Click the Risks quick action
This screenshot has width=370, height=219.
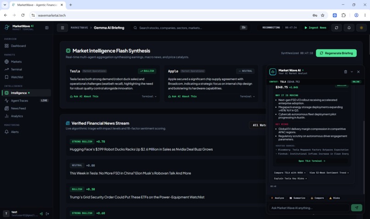tap(335, 198)
